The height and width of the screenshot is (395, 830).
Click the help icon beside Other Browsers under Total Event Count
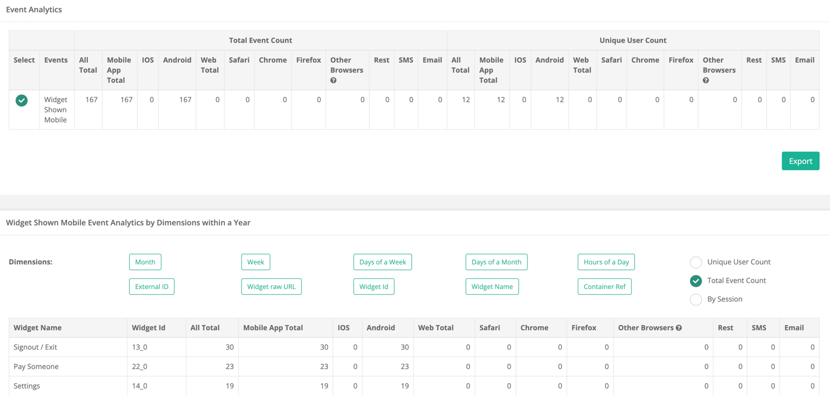tap(333, 80)
